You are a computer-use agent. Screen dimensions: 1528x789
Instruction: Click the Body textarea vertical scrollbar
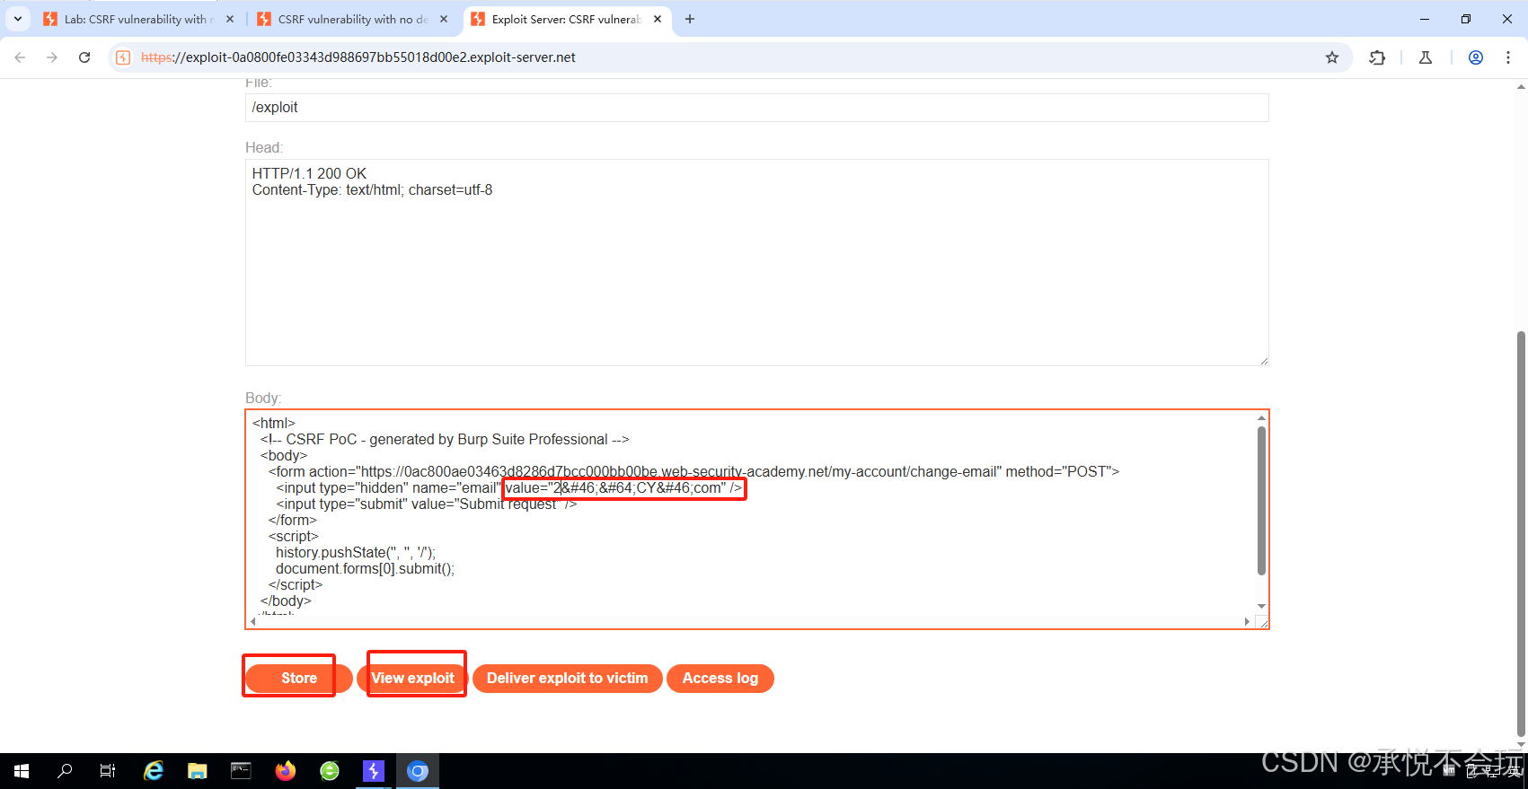click(1261, 501)
